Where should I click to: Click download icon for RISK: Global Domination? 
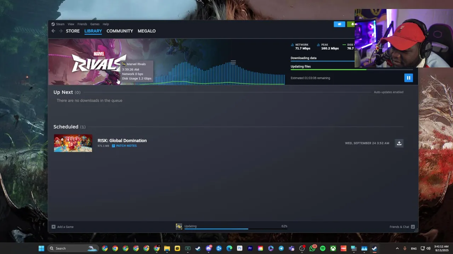coord(399,143)
